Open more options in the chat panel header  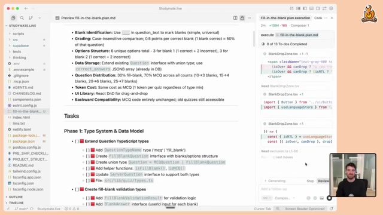click(326, 18)
